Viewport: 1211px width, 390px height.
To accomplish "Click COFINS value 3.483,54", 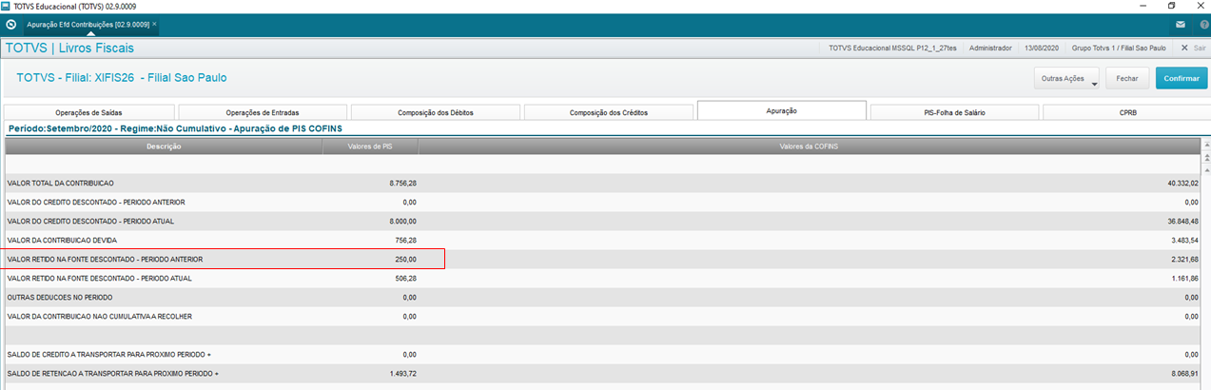I will 1184,240.
